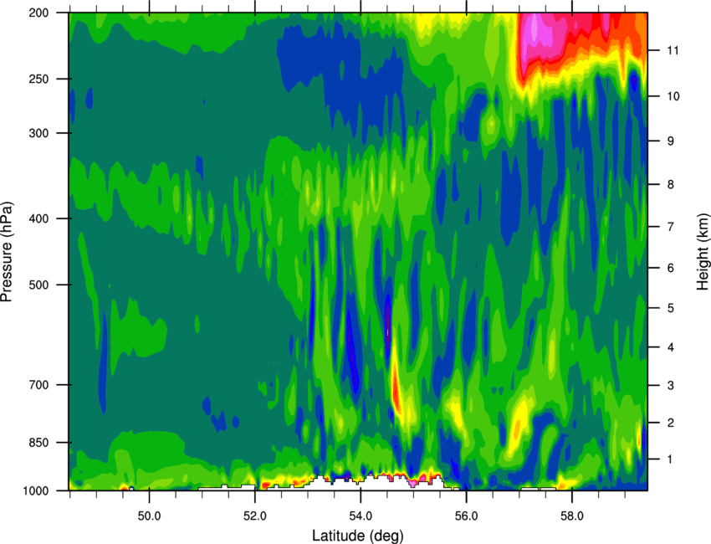711x544 pixels.
Task: Click the 200 pressure tick label
Action: pos(39,13)
